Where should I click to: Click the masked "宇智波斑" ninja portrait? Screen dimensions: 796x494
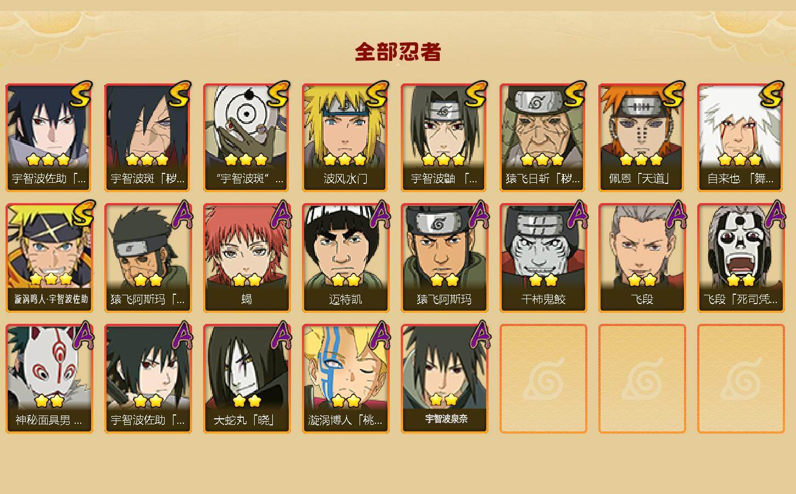(246, 137)
